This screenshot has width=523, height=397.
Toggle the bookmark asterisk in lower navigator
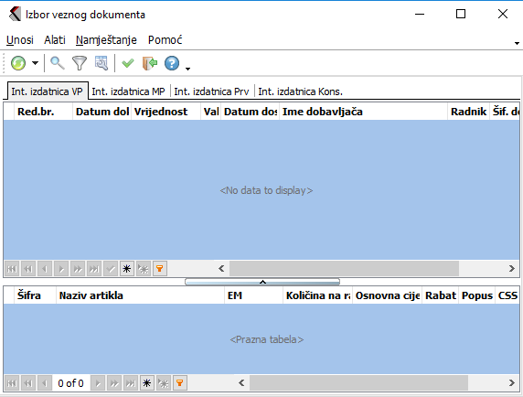click(147, 383)
